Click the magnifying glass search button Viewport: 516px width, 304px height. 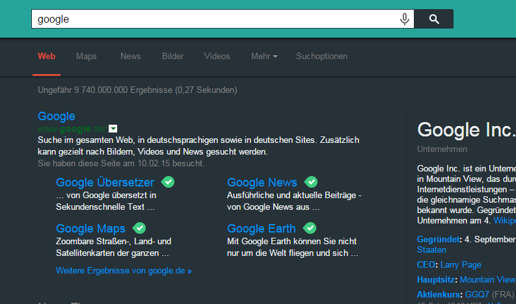434,19
